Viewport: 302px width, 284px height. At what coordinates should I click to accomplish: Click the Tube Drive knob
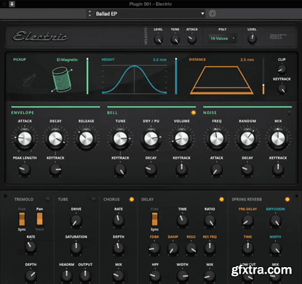tap(76, 221)
